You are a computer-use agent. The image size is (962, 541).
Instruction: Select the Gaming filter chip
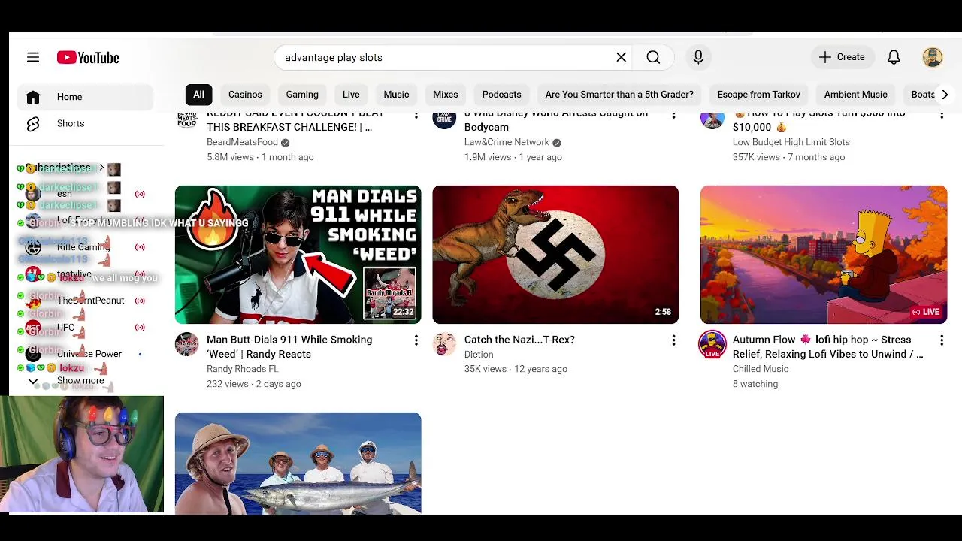click(302, 95)
